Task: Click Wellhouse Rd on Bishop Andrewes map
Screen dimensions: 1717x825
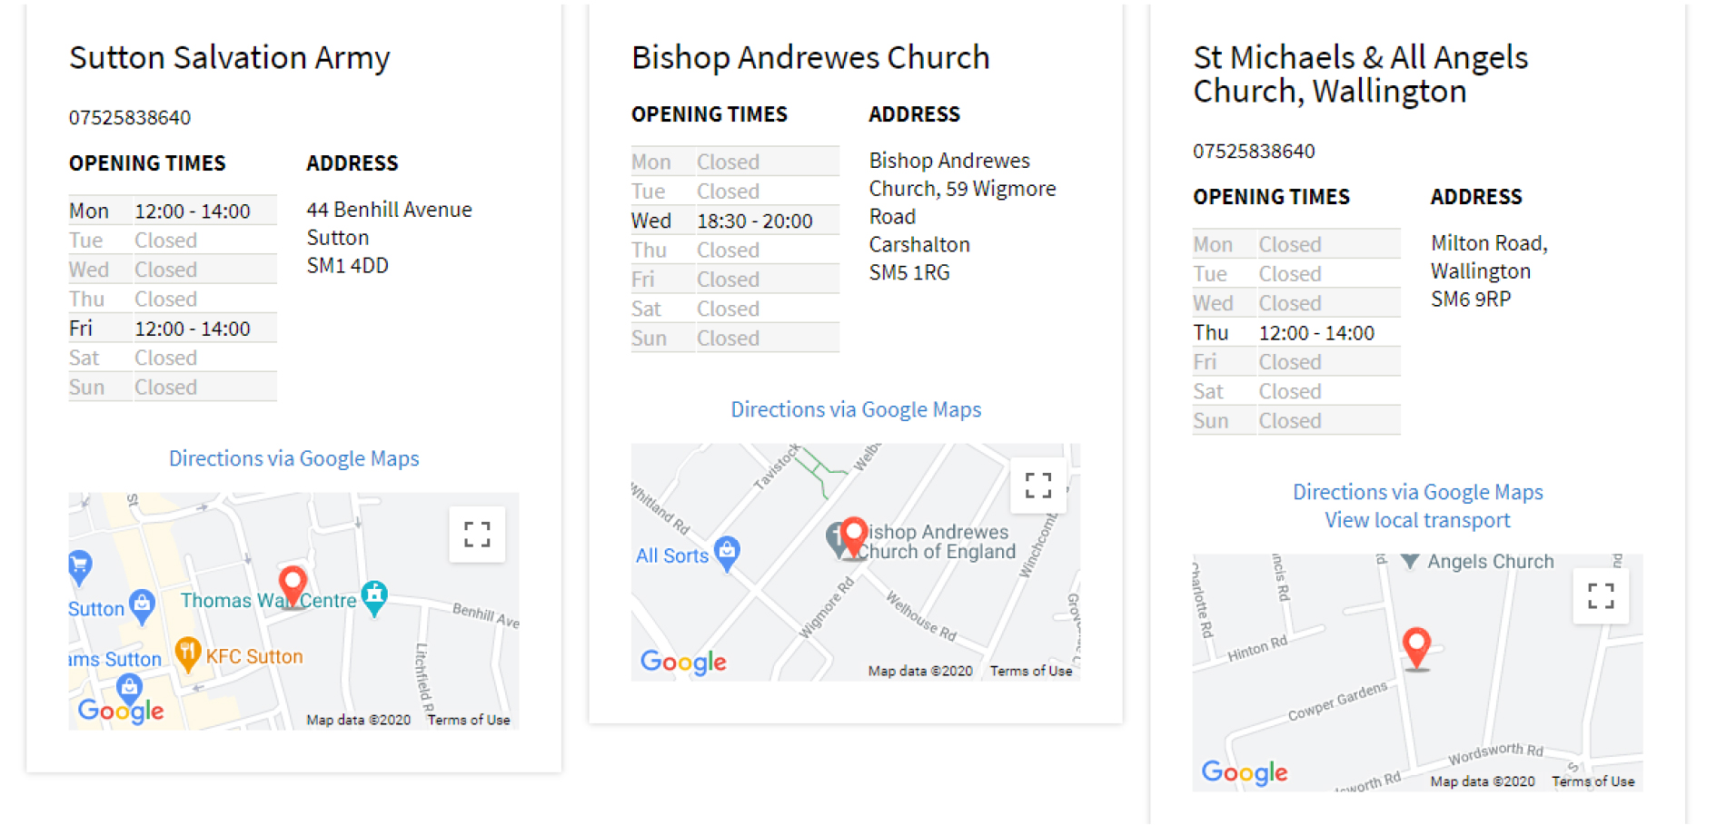Action: (921, 616)
